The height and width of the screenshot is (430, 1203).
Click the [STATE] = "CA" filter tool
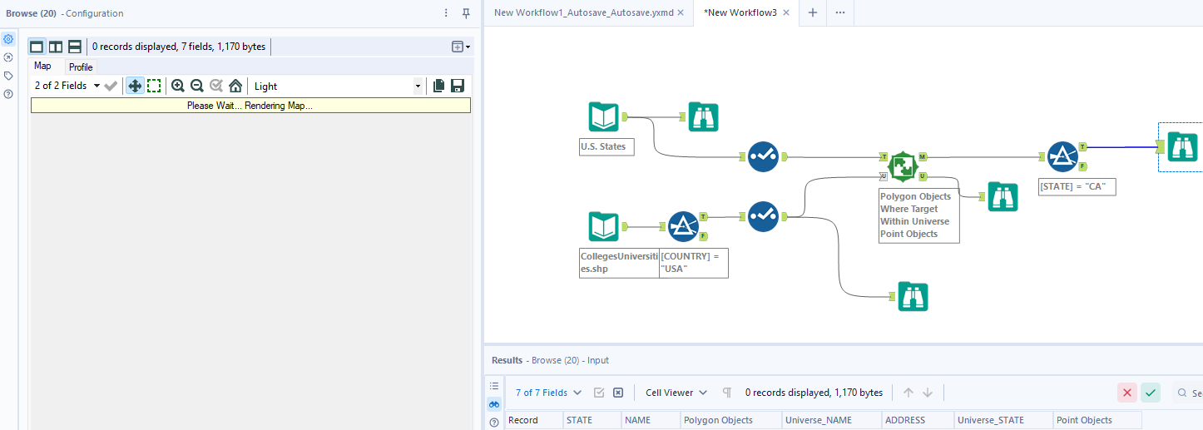click(1062, 156)
